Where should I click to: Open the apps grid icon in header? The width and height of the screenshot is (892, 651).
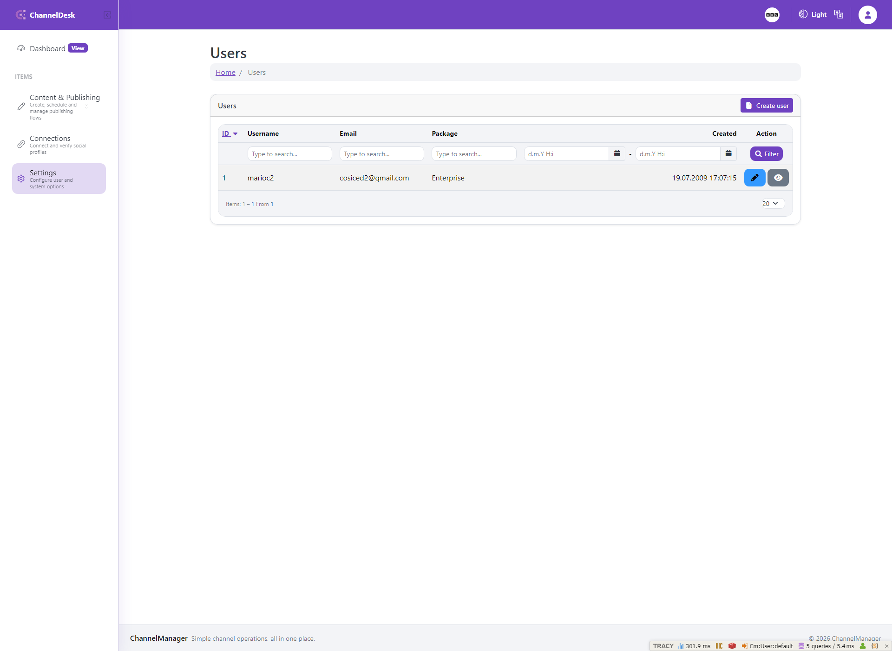tap(772, 15)
